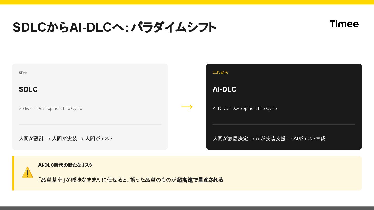Image resolution: width=374 pixels, height=210 pixels.
Task: Click the Timee logo
Action: (344, 24)
